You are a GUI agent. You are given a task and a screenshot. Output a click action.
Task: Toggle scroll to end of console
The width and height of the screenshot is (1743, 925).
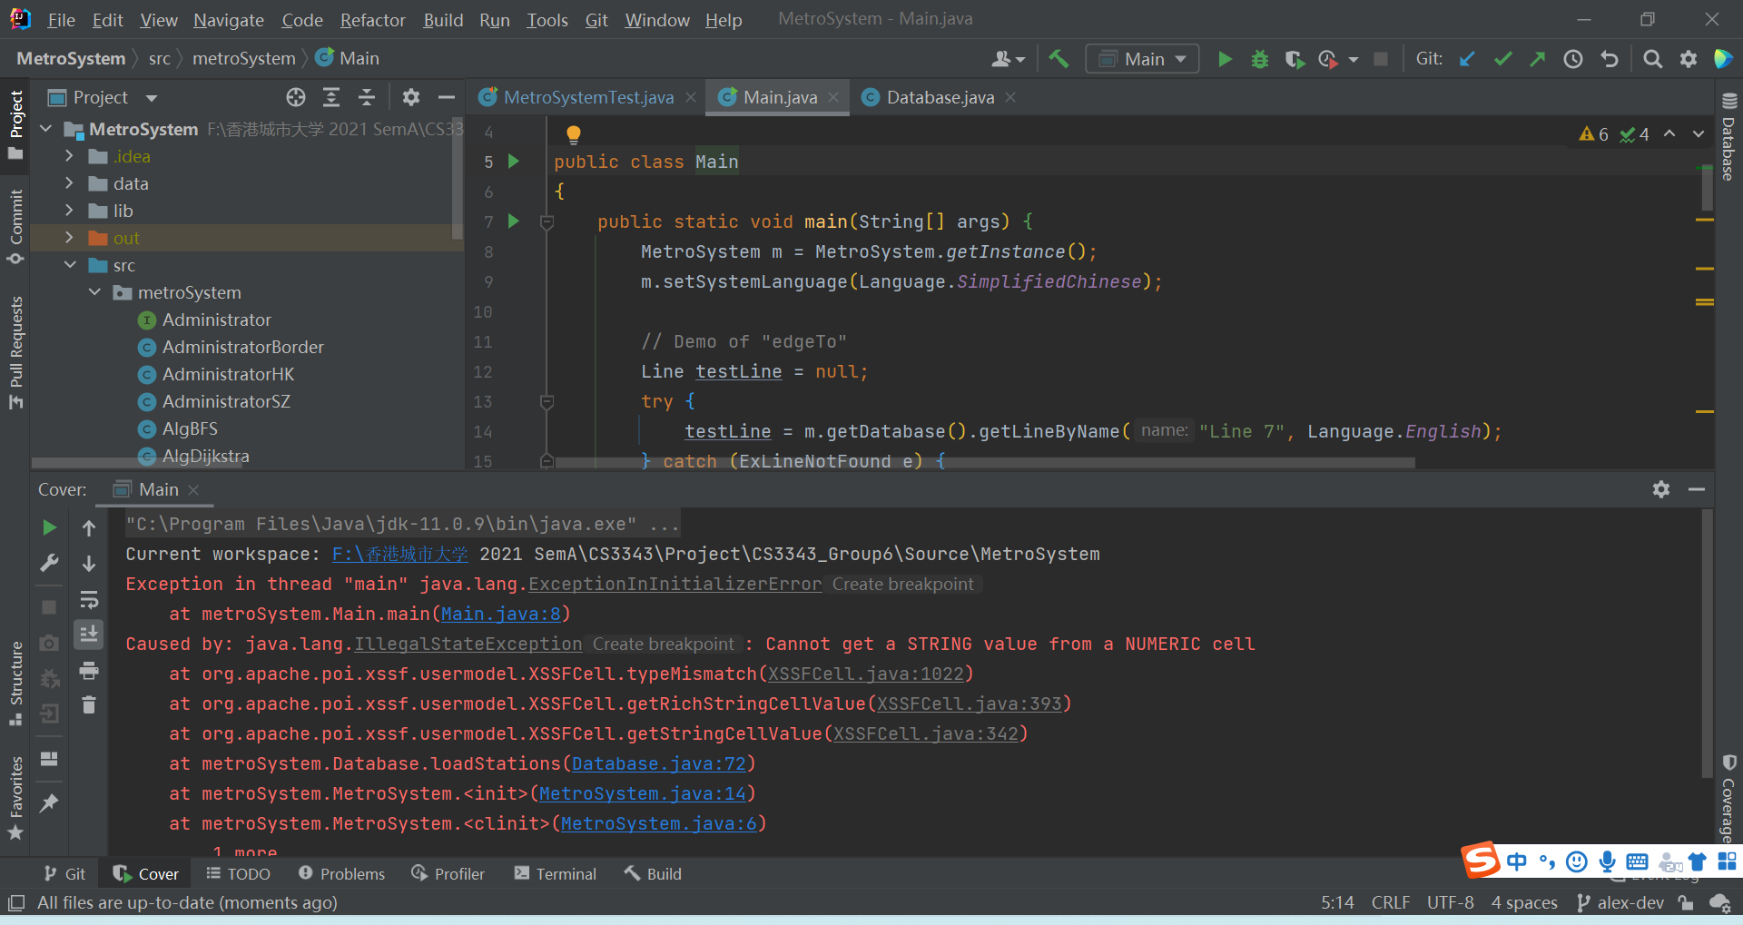point(89,635)
